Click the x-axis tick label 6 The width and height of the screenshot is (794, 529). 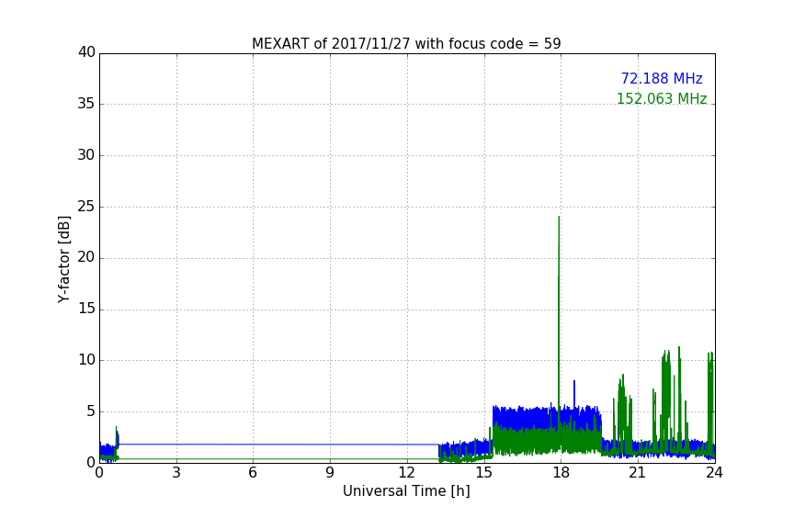point(254,473)
